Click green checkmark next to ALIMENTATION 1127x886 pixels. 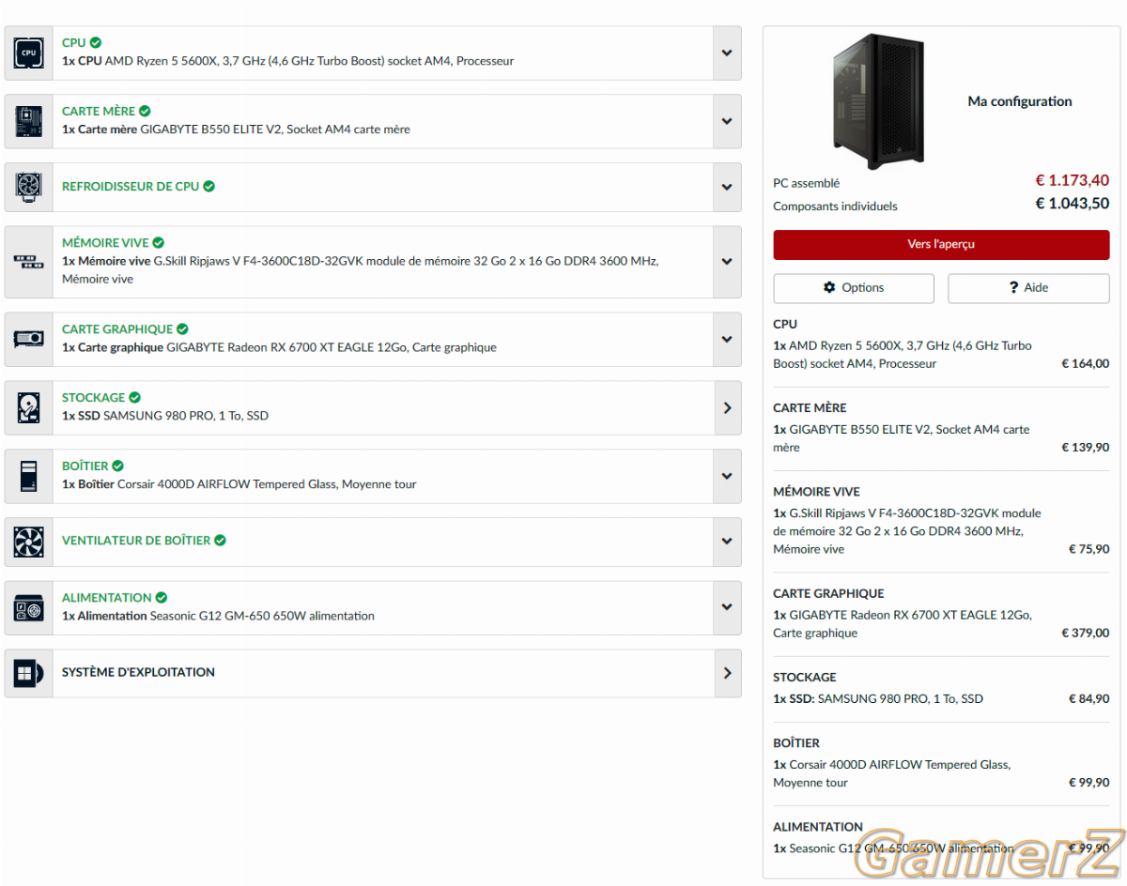click(161, 597)
